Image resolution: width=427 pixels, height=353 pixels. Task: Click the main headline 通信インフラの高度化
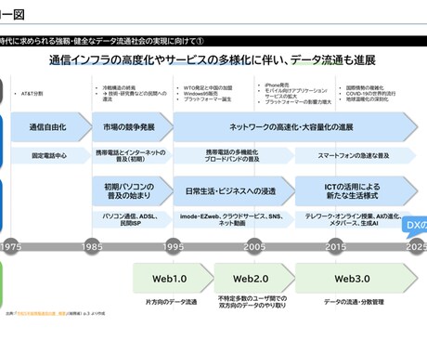pyautogui.click(x=213, y=60)
